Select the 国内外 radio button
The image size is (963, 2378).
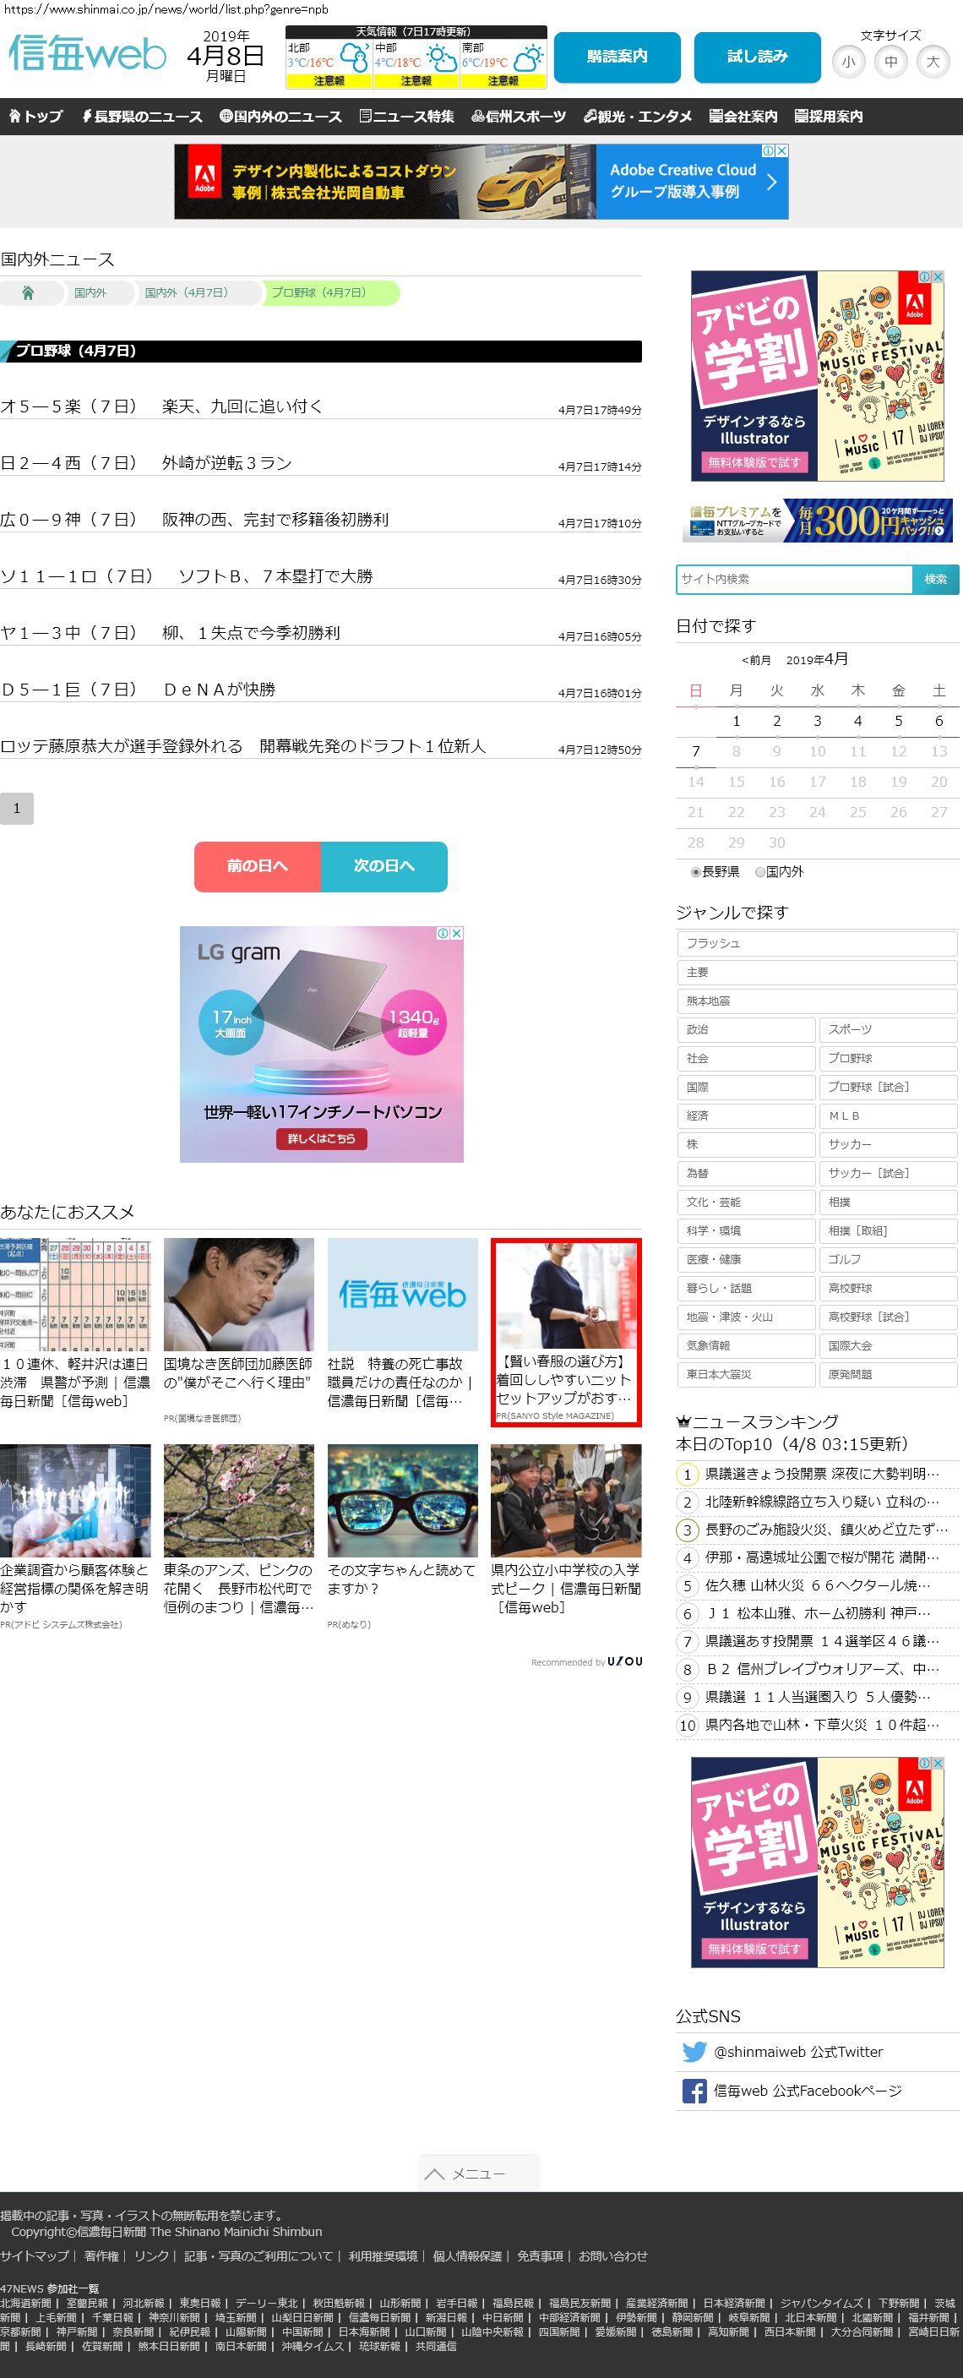[x=760, y=871]
